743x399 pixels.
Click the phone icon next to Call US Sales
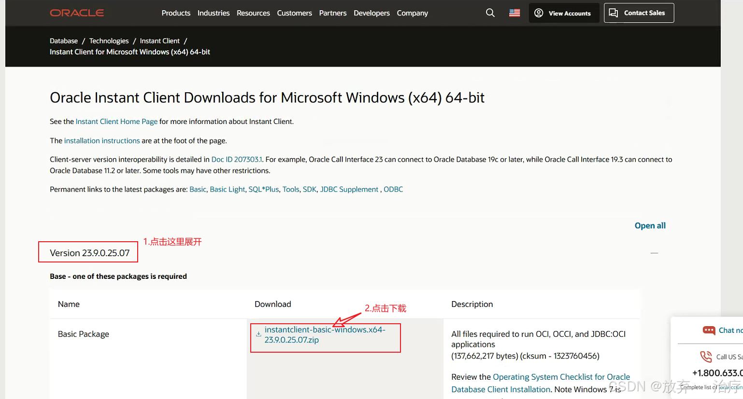tap(705, 357)
